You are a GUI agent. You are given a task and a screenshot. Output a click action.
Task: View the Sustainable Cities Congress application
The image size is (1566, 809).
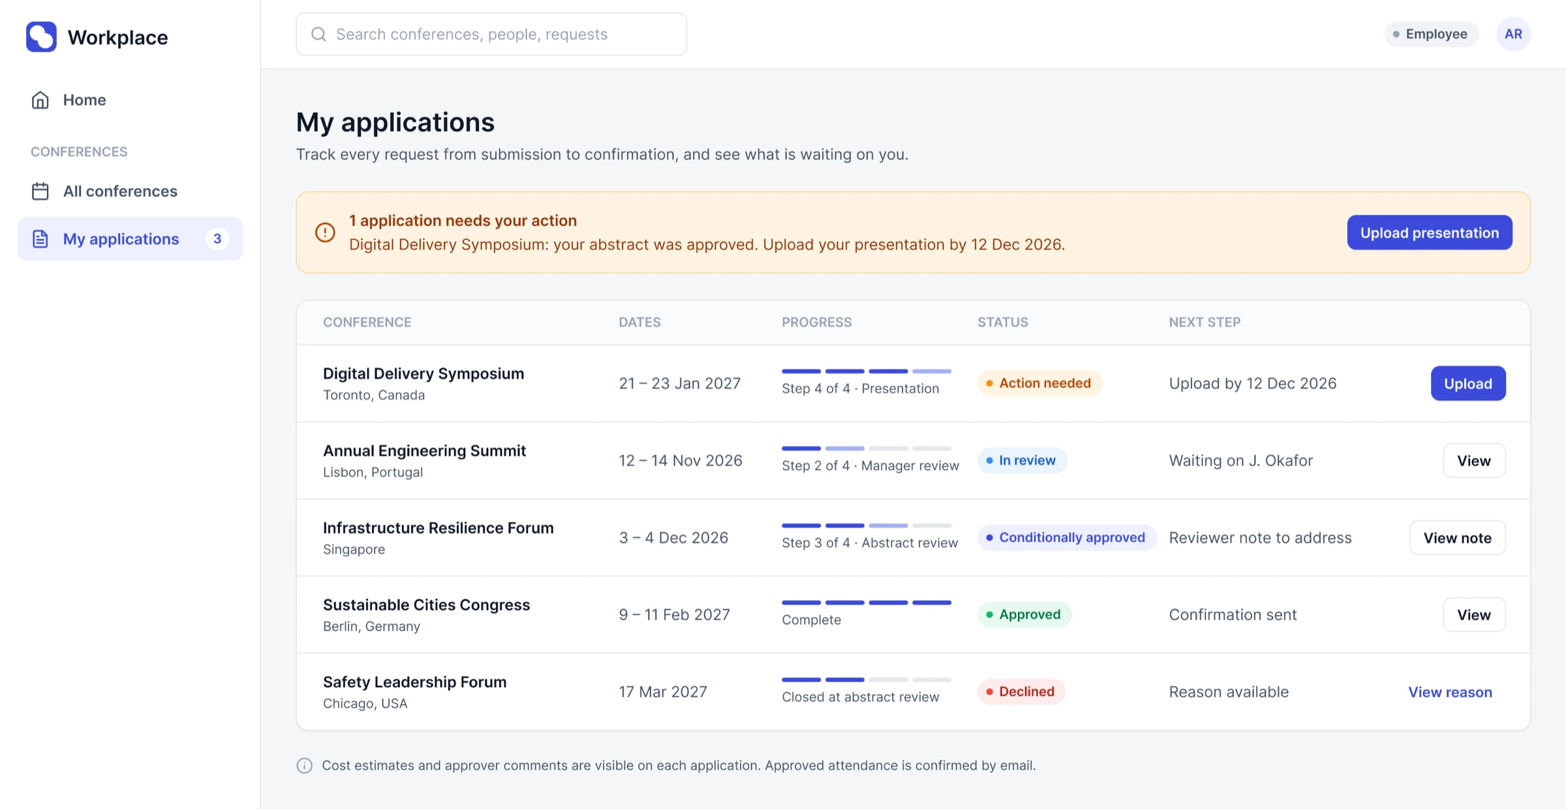coord(1474,615)
